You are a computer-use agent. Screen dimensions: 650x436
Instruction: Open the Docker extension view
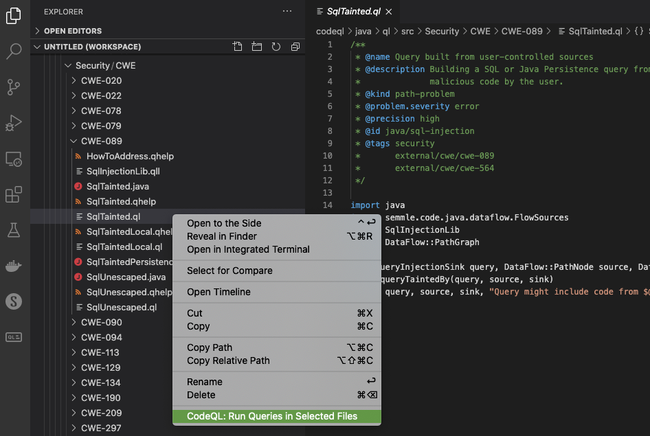click(14, 267)
